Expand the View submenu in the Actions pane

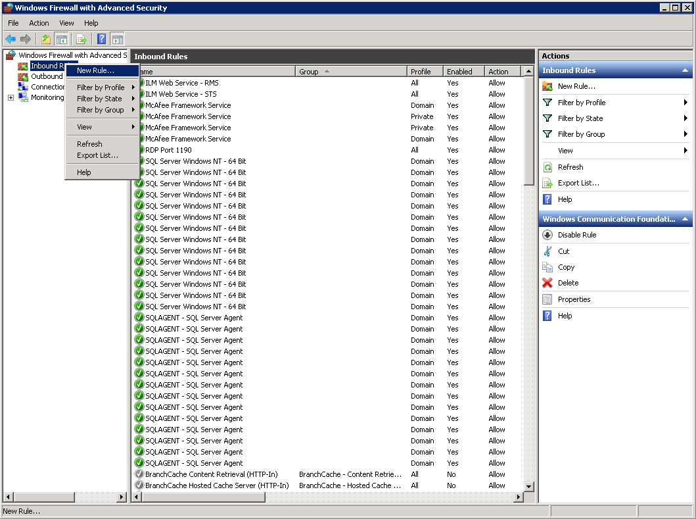click(x=685, y=151)
